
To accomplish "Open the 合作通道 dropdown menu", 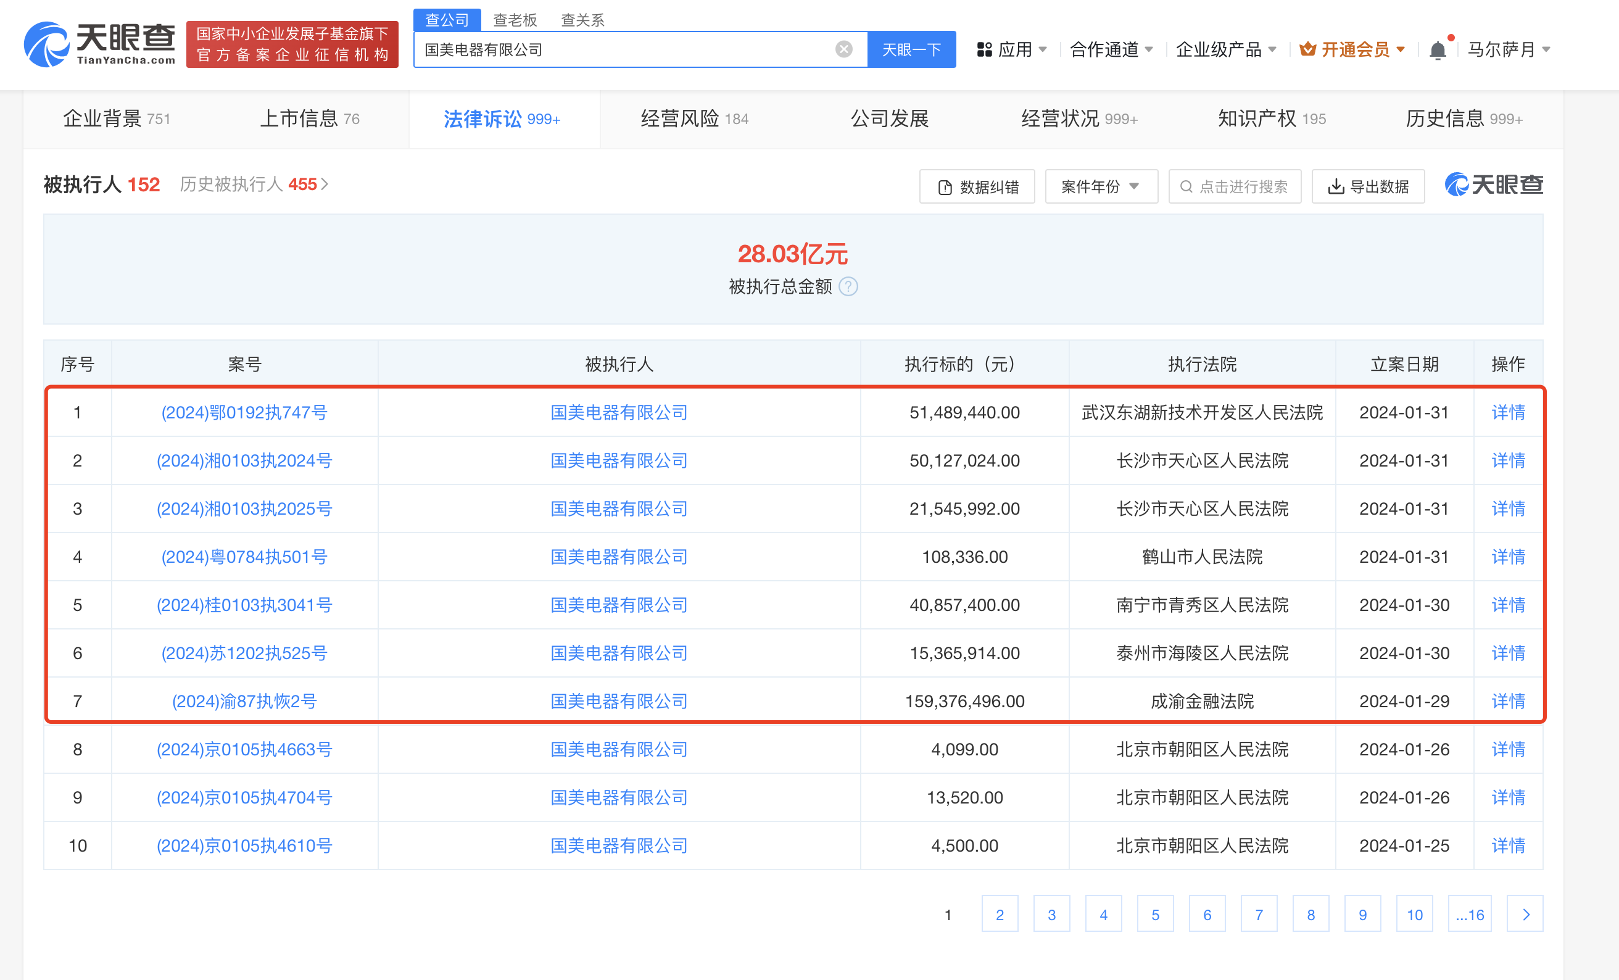I will (x=1111, y=49).
